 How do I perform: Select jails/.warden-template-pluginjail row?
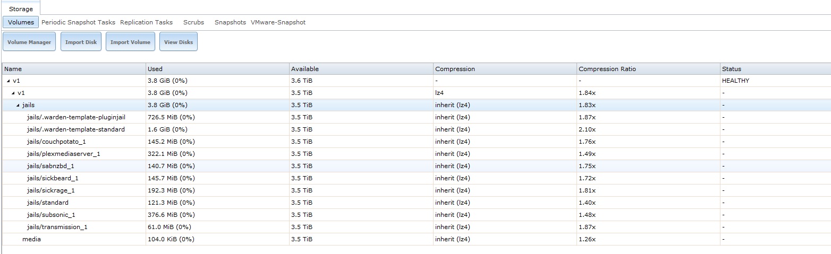coord(416,117)
